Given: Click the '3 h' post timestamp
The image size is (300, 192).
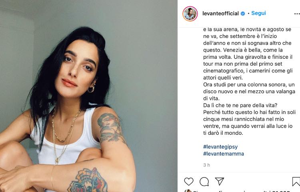Looking at the screenshot, I should (x=206, y=165).
